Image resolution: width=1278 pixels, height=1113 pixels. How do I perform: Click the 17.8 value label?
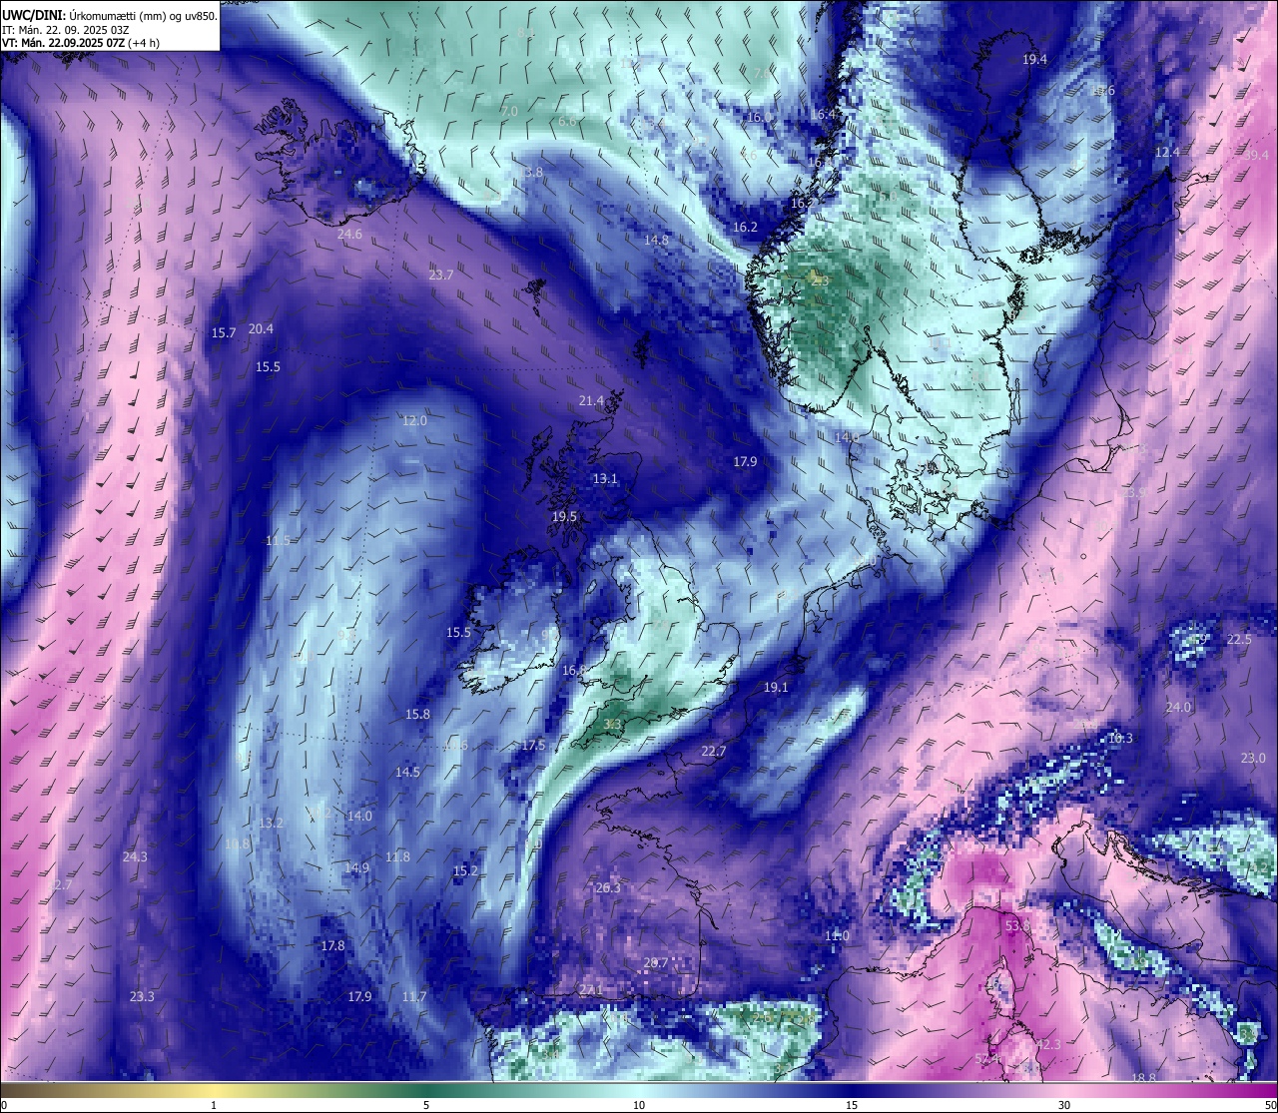click(332, 946)
